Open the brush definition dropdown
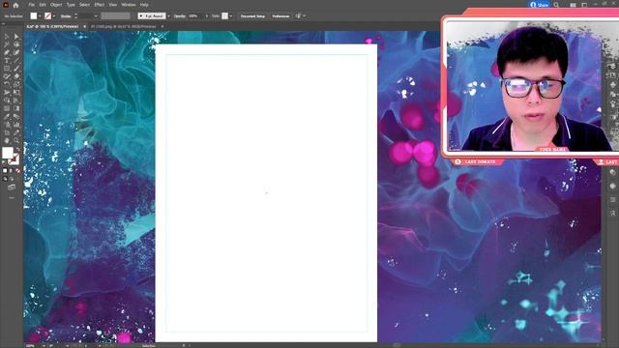The width and height of the screenshot is (619, 348). pos(168,15)
